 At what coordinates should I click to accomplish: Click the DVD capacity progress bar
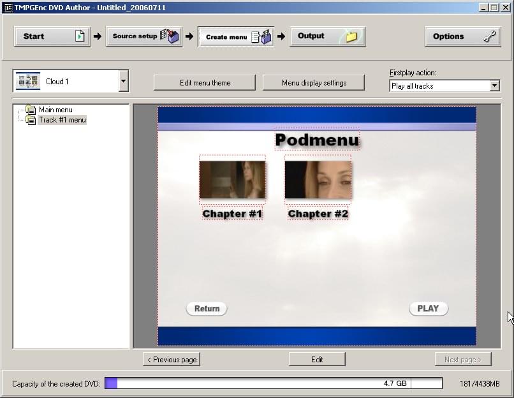tap(274, 383)
